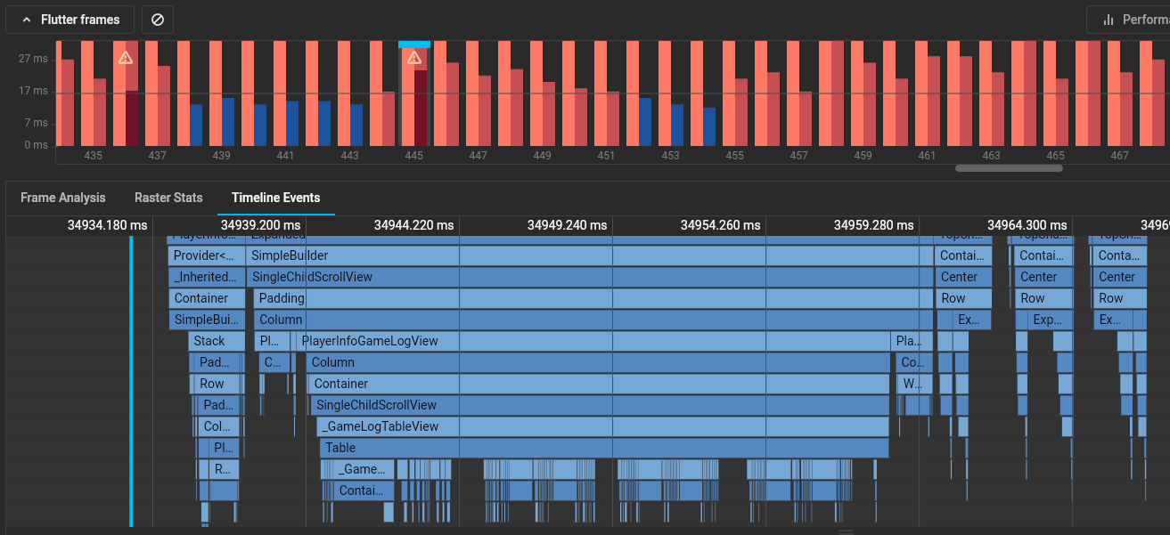The width and height of the screenshot is (1170, 535).
Task: Click the warning icon on selected frame 445
Action: (414, 58)
